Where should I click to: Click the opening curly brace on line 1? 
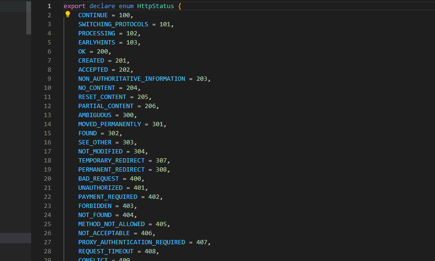179,6
